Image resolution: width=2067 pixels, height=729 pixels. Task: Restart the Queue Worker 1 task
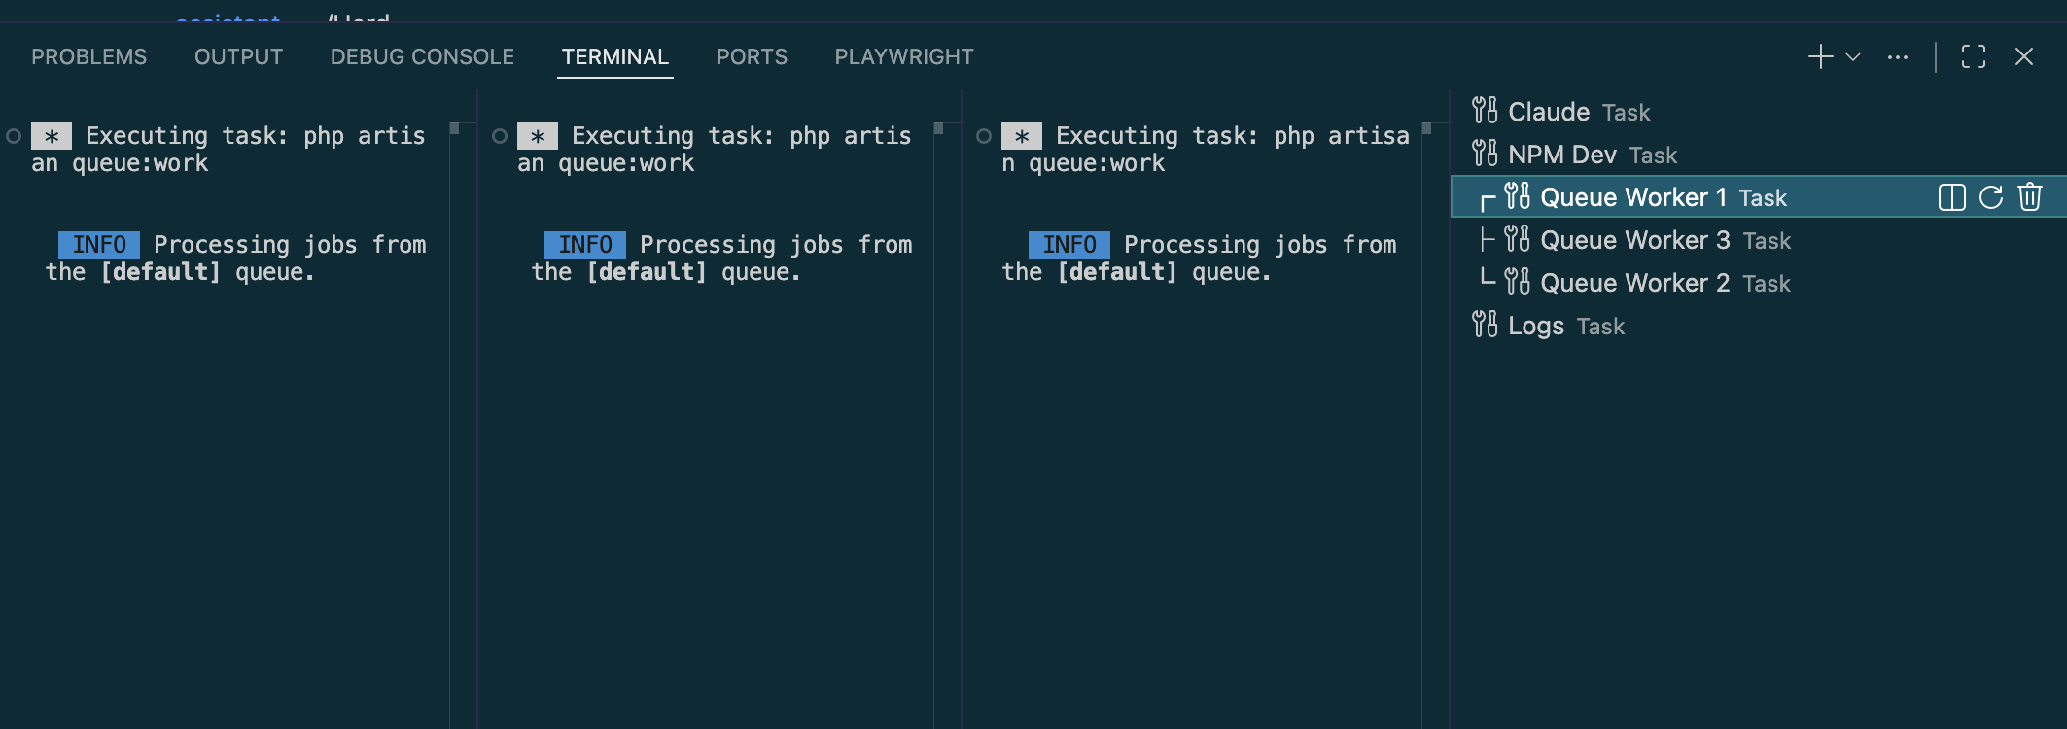[x=1991, y=197]
